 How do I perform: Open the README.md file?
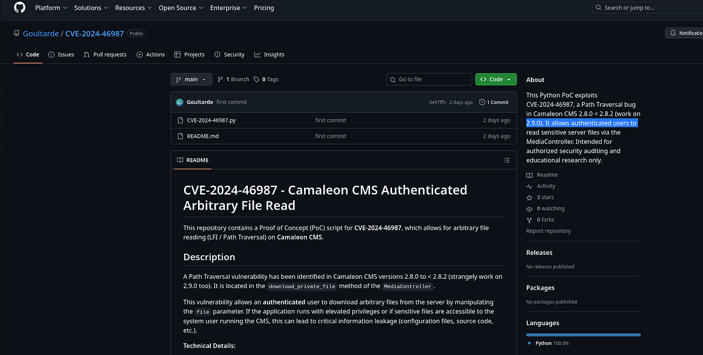pos(202,136)
